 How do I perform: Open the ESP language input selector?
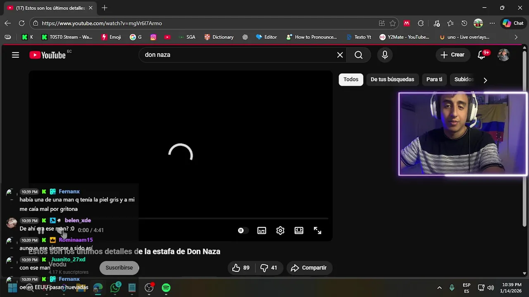point(467,288)
